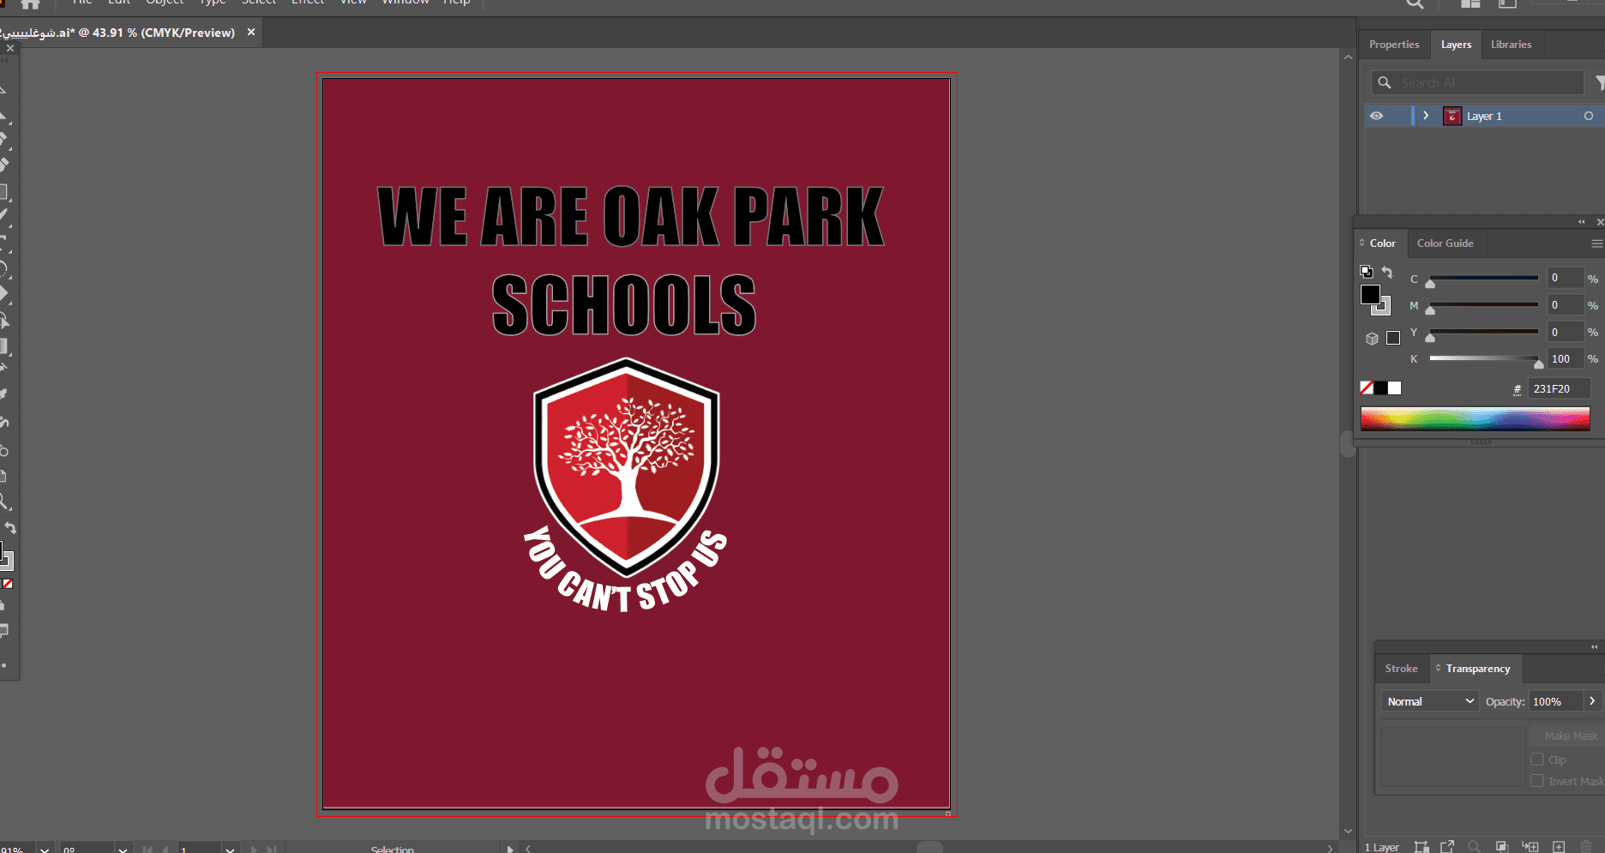
Task: Click the None color icon in toolbar
Action: 7,584
